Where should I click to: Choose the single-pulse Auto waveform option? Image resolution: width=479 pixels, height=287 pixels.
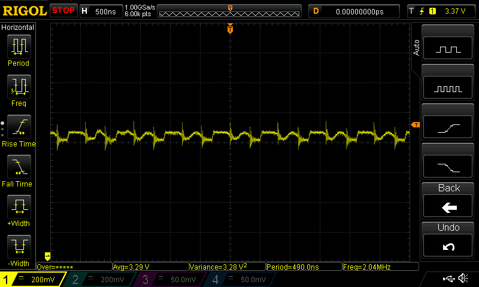[x=448, y=48]
